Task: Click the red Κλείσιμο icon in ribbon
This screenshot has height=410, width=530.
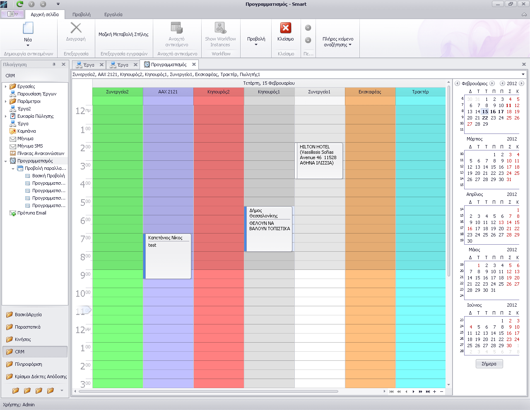Action: click(x=286, y=28)
